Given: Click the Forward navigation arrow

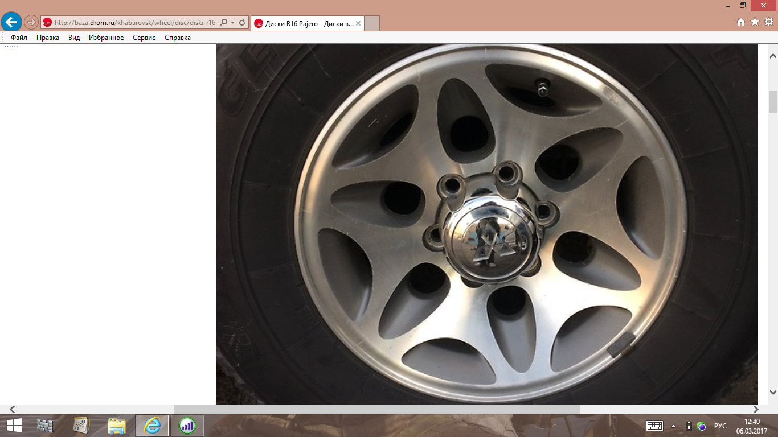Looking at the screenshot, I should (x=31, y=23).
